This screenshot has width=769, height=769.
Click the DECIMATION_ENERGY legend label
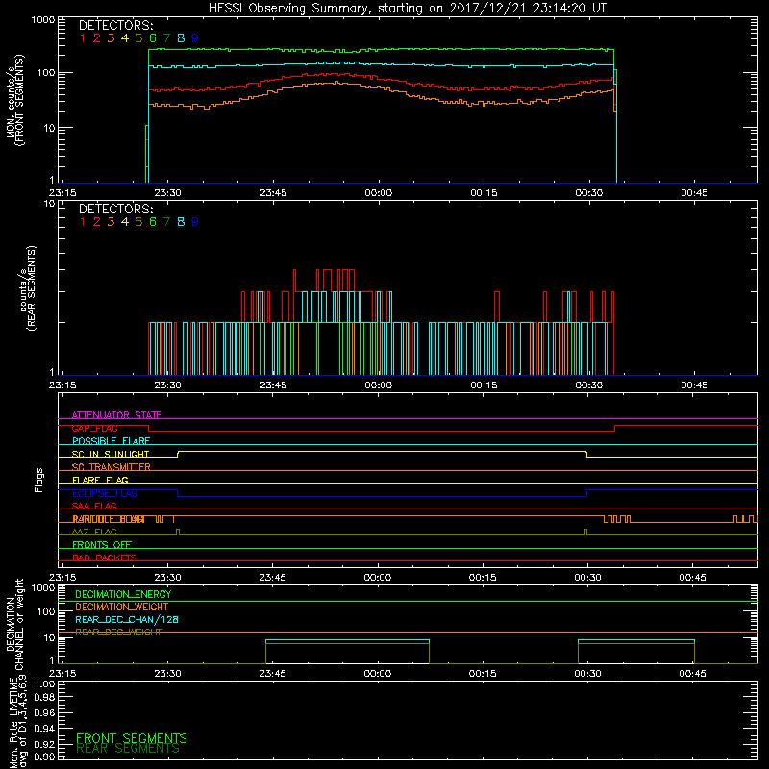[123, 594]
